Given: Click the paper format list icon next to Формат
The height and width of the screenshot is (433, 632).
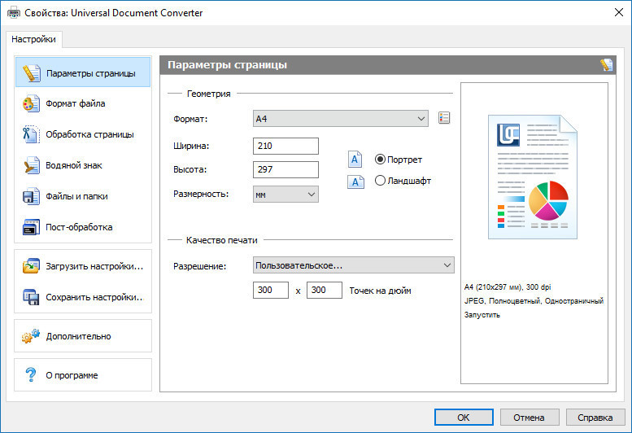Looking at the screenshot, I should [444, 118].
